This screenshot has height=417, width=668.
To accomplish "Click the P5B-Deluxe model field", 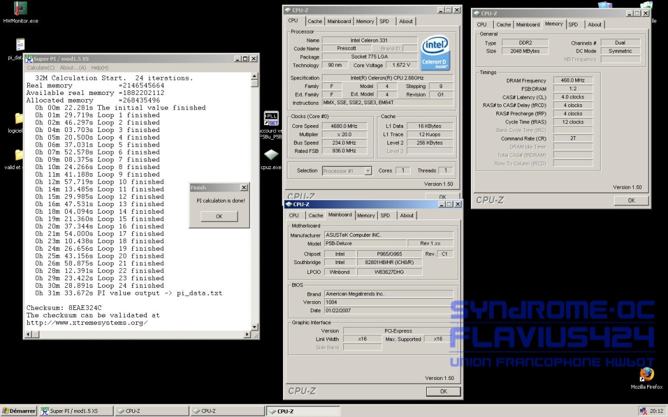I will pos(365,243).
